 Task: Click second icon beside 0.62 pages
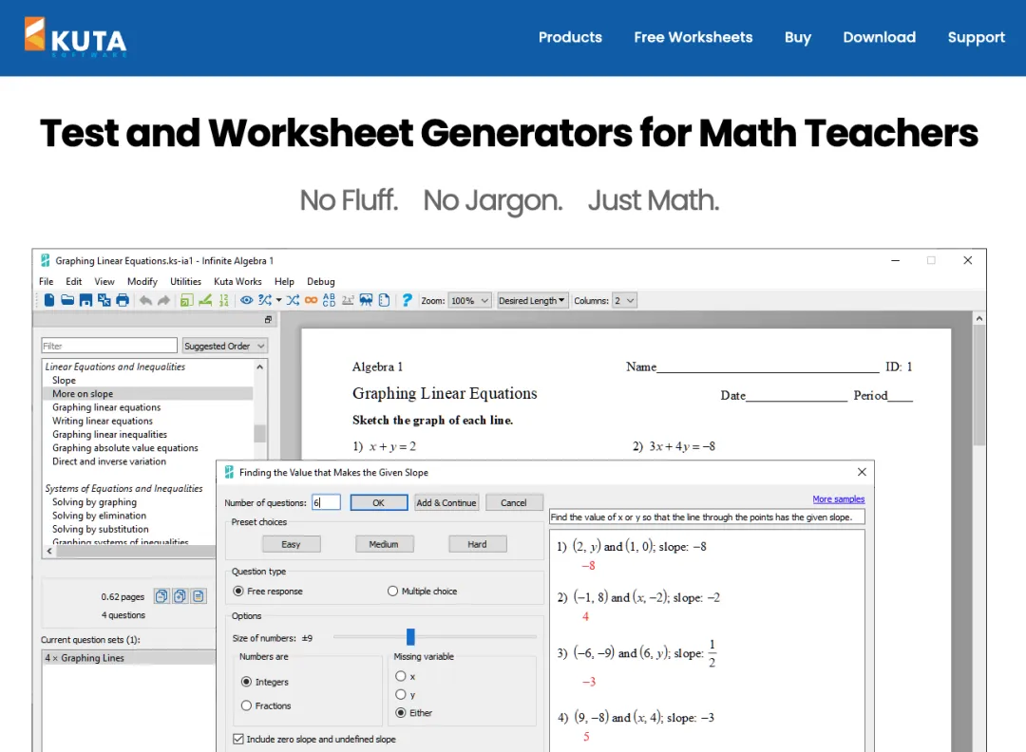(x=180, y=595)
